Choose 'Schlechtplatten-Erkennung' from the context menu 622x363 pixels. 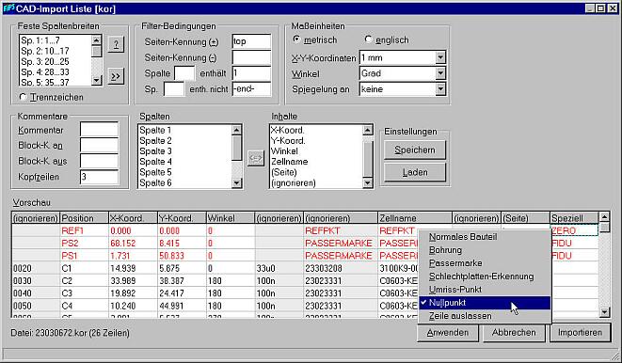[485, 276]
